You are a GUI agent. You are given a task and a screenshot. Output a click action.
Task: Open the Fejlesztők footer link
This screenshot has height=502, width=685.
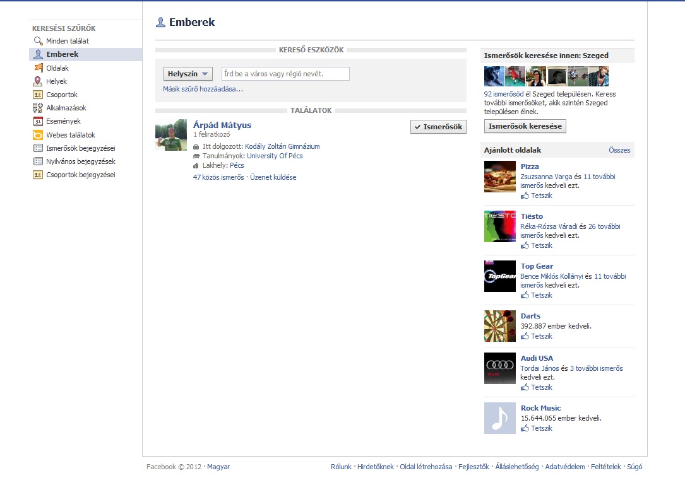pyautogui.click(x=474, y=467)
